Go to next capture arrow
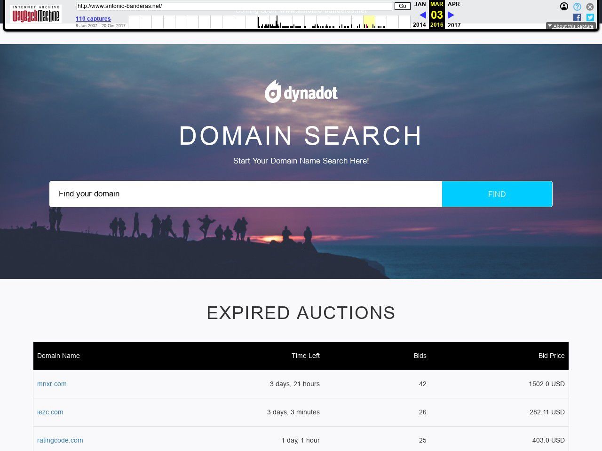The width and height of the screenshot is (602, 451). click(x=451, y=15)
